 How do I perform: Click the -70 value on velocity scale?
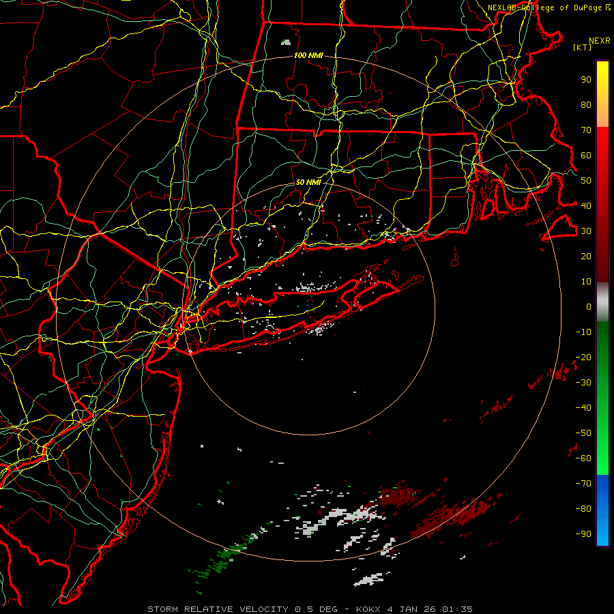pos(583,484)
